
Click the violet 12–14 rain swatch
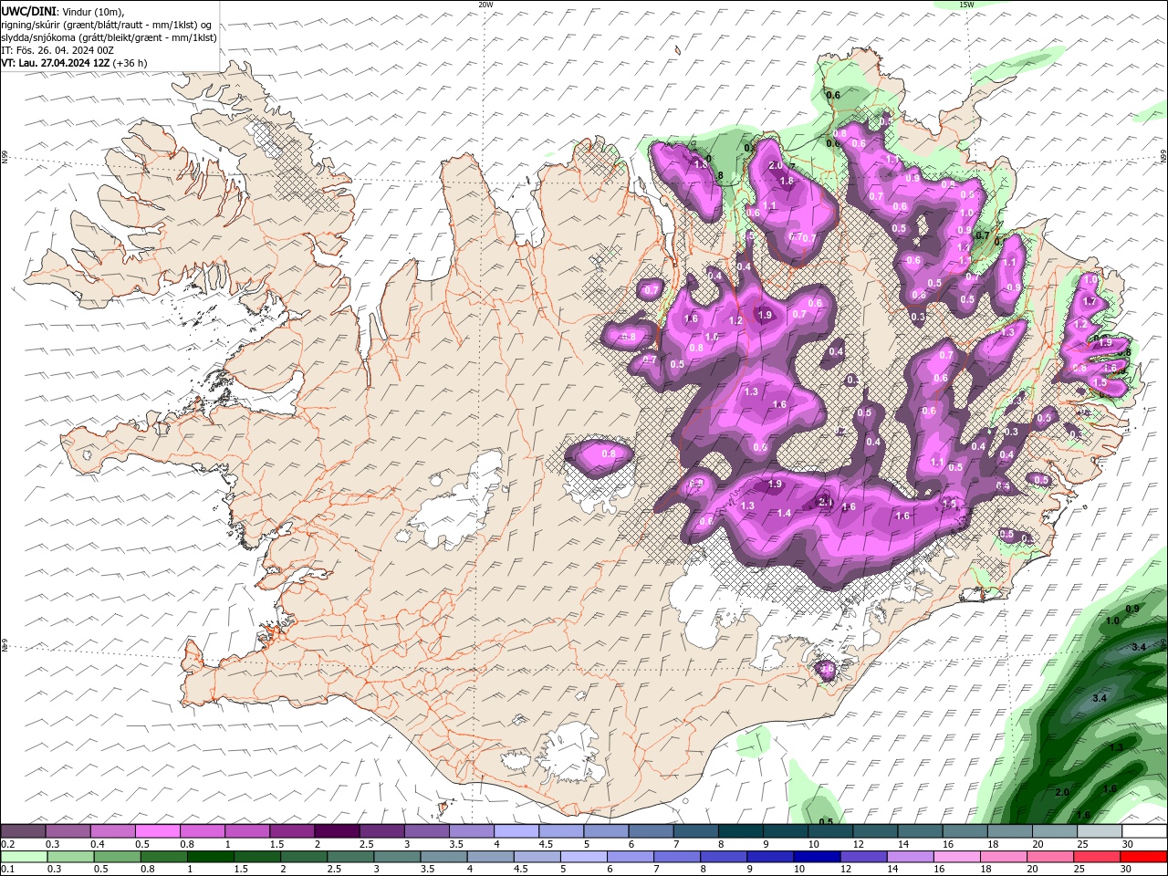pos(863,857)
